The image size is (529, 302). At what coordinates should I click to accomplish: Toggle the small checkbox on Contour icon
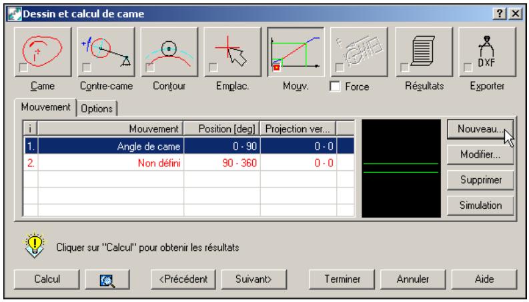[x=150, y=67]
